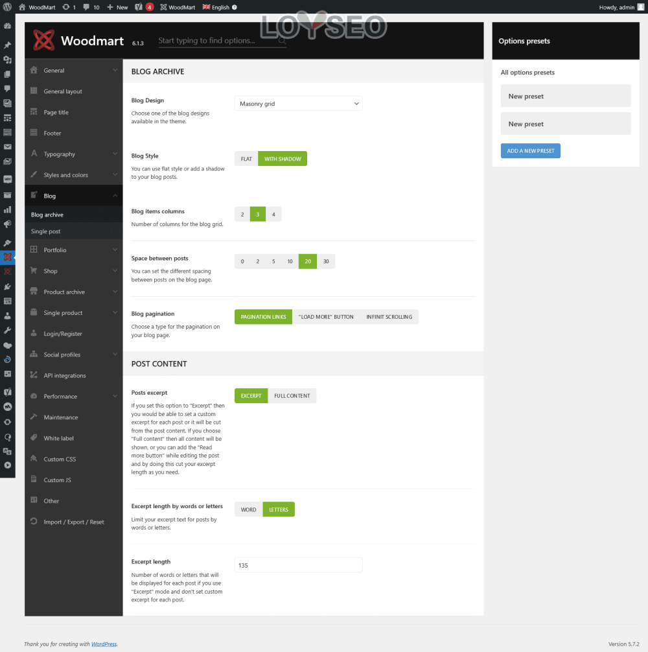This screenshot has width=648, height=652.
Task: Click the Other settings icon
Action: click(x=34, y=500)
